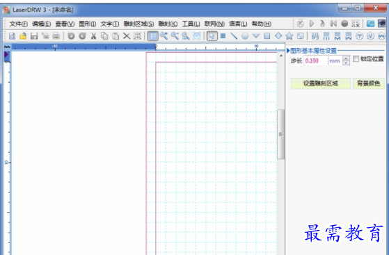The width and height of the screenshot is (389, 255).
Task: Select the Line drawing tool
Action: pos(234,36)
